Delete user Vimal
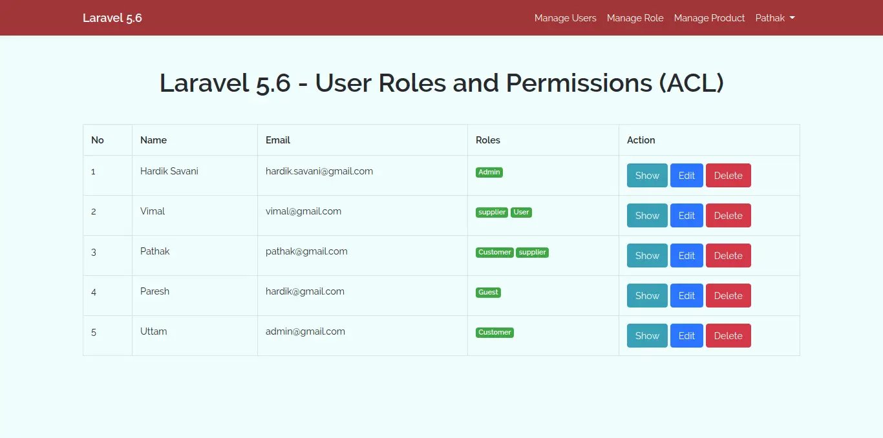The height and width of the screenshot is (438, 883). [x=728, y=216]
